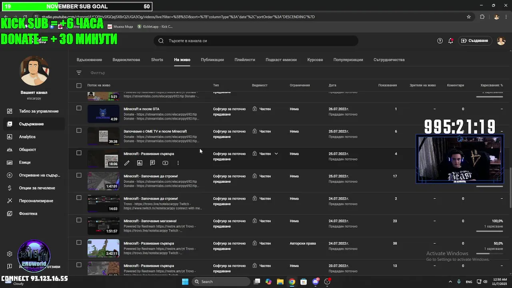The height and width of the screenshot is (288, 512).
Task: Open the settings gear in the sidebar
Action: pyautogui.click(x=10, y=254)
